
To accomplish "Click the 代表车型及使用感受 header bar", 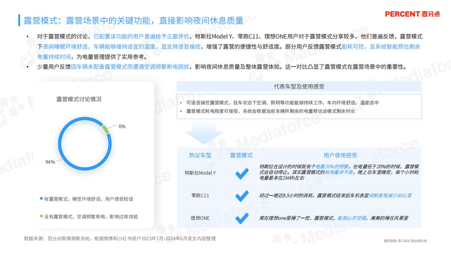I will pos(299,86).
